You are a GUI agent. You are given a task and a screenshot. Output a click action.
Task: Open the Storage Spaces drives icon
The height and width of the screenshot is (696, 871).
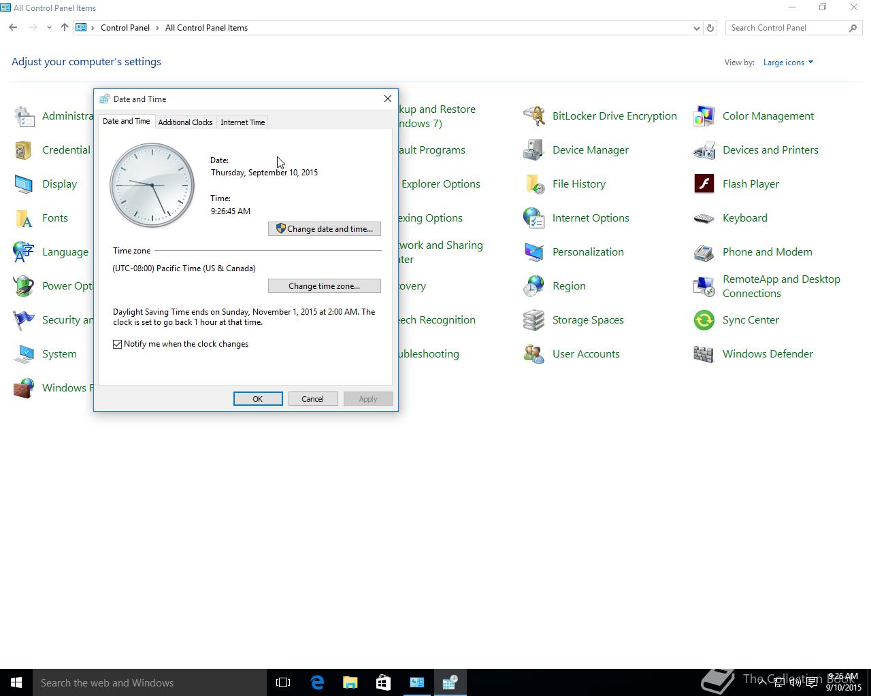coord(534,320)
